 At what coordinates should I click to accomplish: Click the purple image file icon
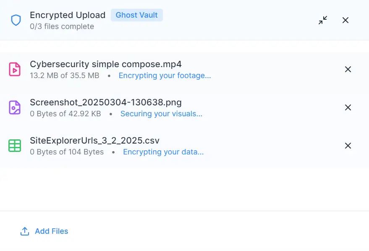(15, 107)
